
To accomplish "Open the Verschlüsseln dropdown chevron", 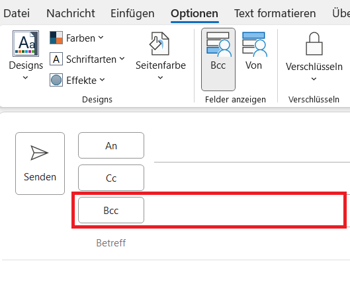I will click(314, 79).
